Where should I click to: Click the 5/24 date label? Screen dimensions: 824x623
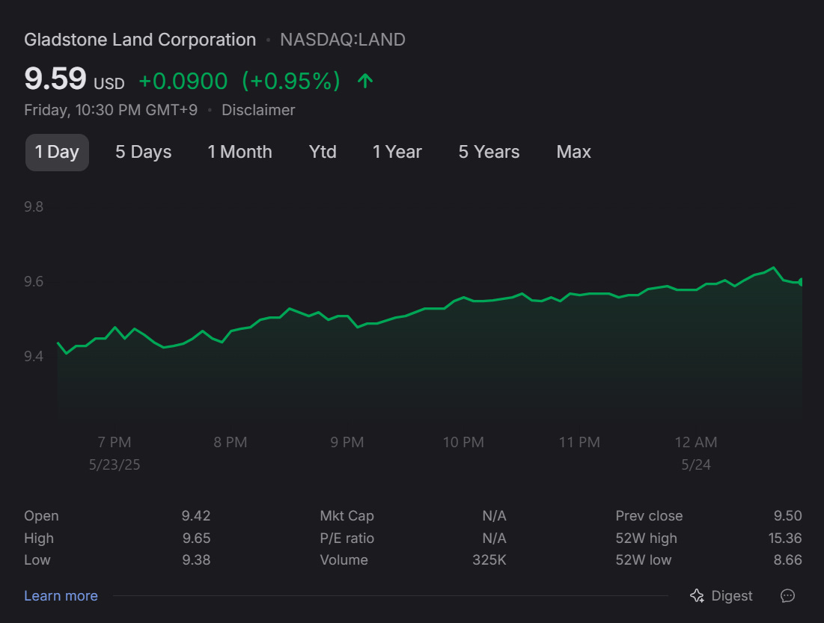click(696, 465)
